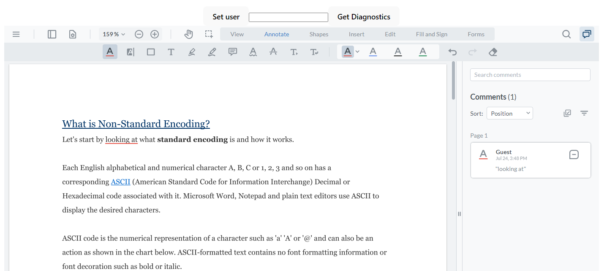Open the zoom percentage dropdown
The height and width of the screenshot is (271, 615).
point(113,34)
